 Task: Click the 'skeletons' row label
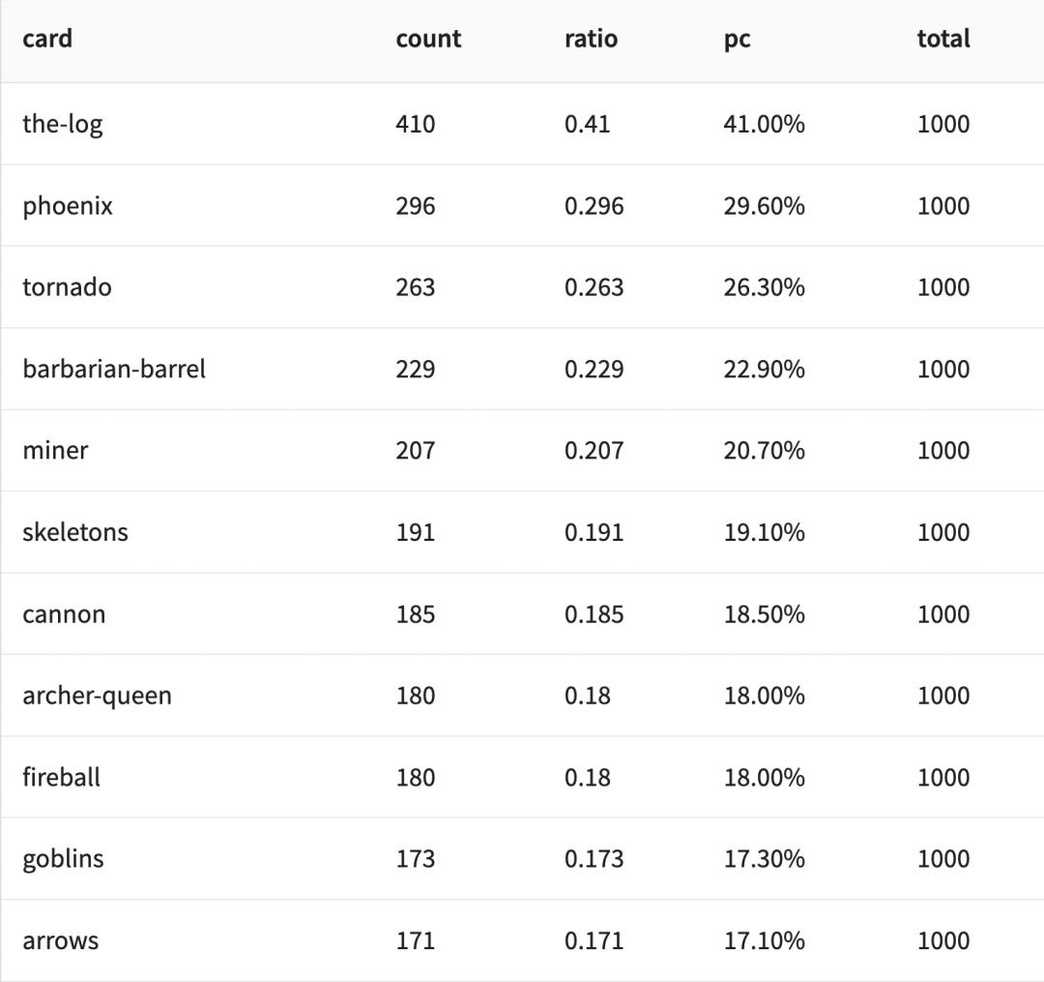[75, 532]
